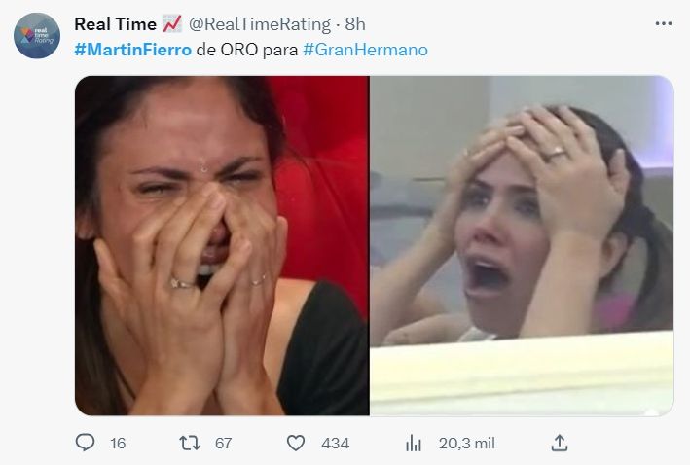The height and width of the screenshot is (465, 690).
Task: Click the Real Time display name
Action: (115, 24)
